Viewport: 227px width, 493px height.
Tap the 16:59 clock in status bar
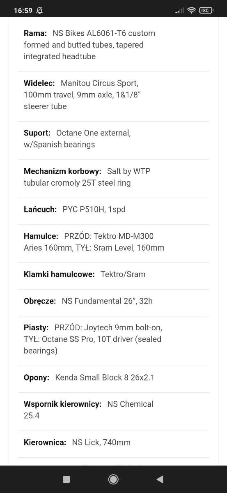23,11
